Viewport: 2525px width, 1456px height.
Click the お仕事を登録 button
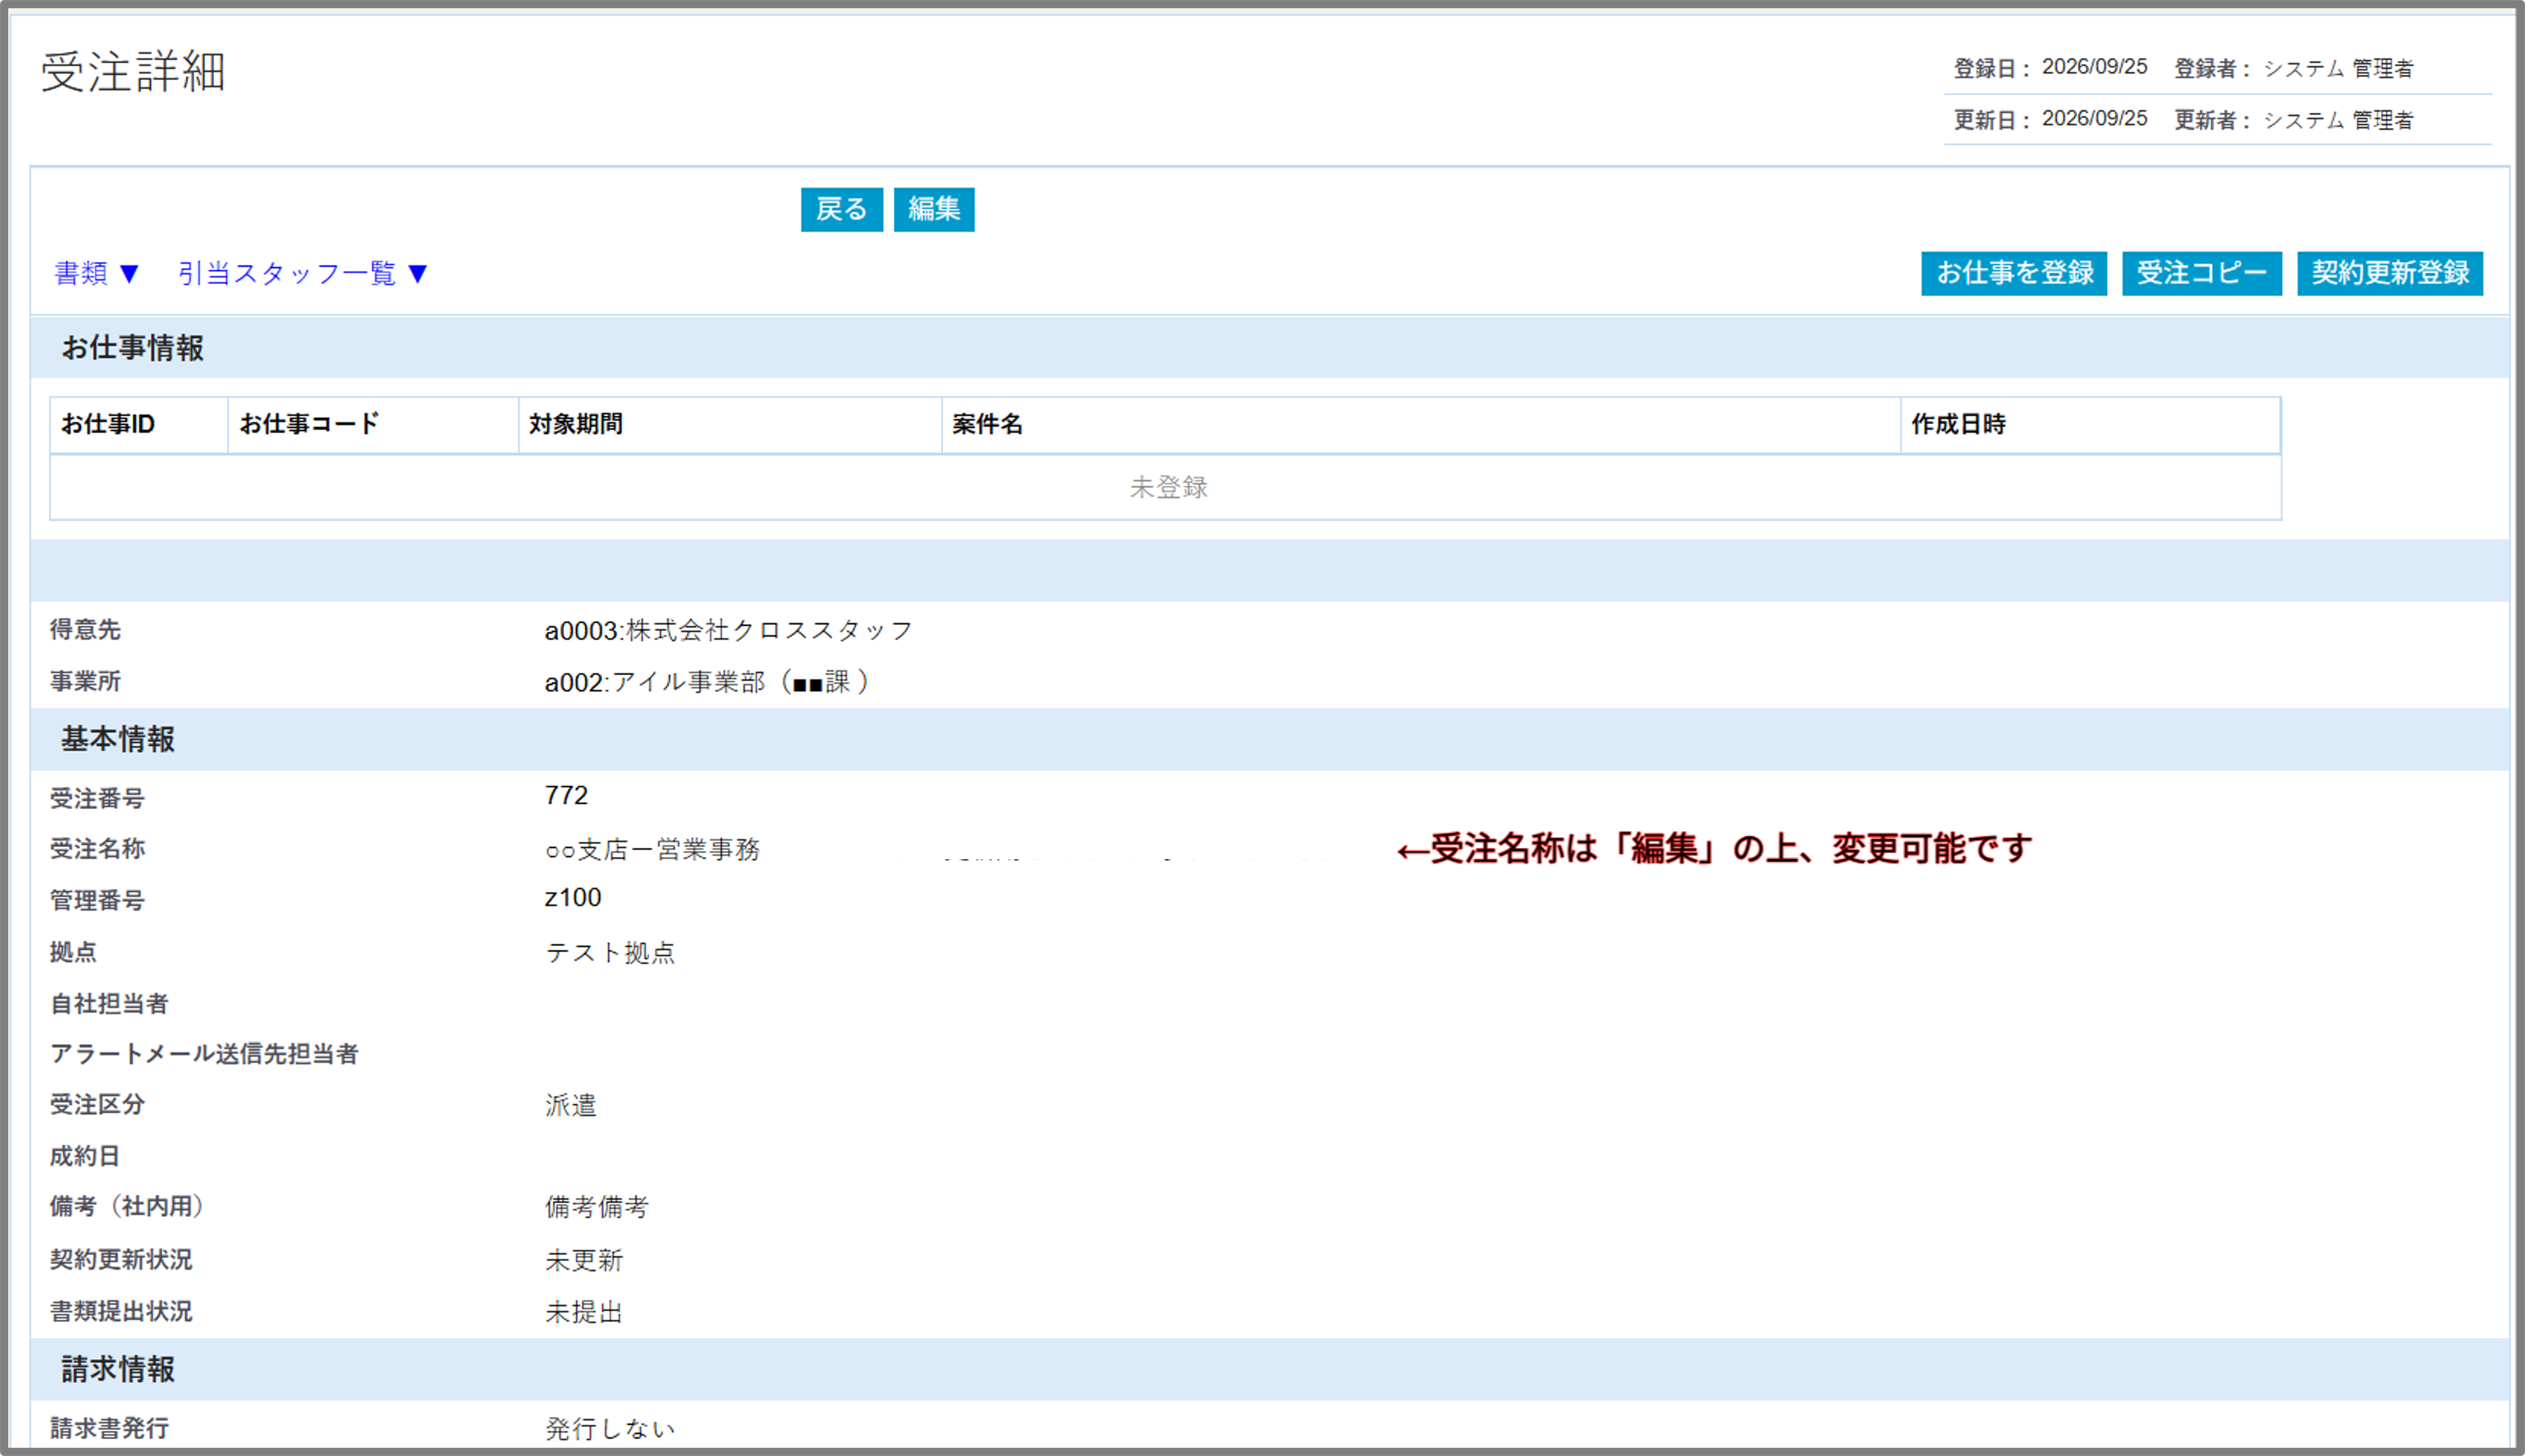point(2013,273)
